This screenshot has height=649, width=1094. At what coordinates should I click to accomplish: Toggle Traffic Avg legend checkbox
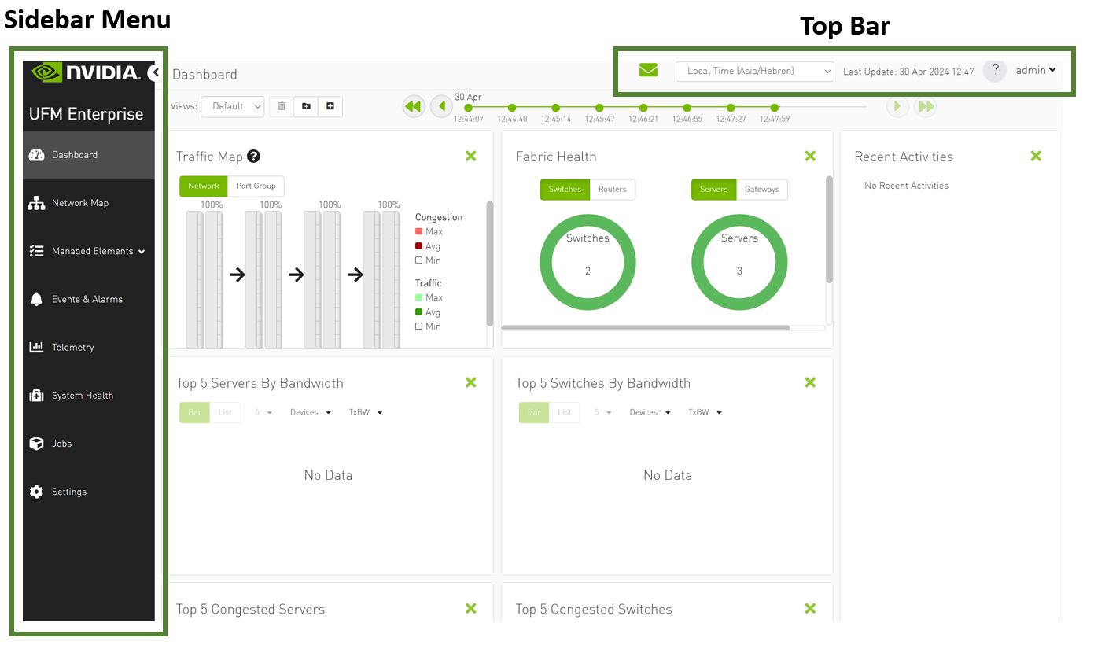pyautogui.click(x=419, y=312)
